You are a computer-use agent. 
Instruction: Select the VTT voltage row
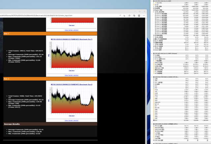tap(181, 106)
